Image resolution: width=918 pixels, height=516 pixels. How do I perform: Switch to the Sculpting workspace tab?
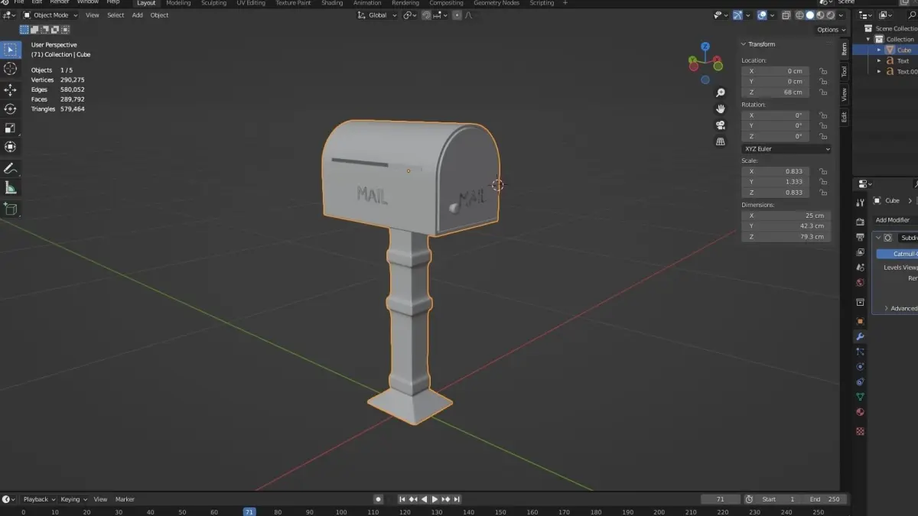tap(213, 3)
